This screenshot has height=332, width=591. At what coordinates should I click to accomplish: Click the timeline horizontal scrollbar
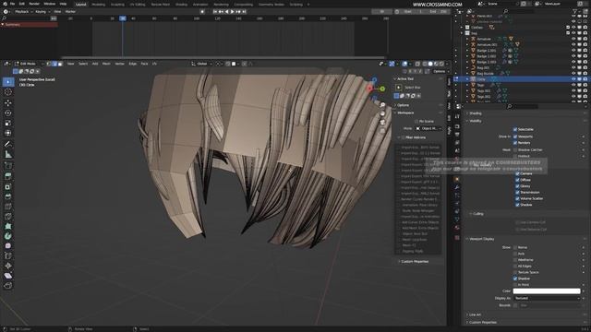224,57
